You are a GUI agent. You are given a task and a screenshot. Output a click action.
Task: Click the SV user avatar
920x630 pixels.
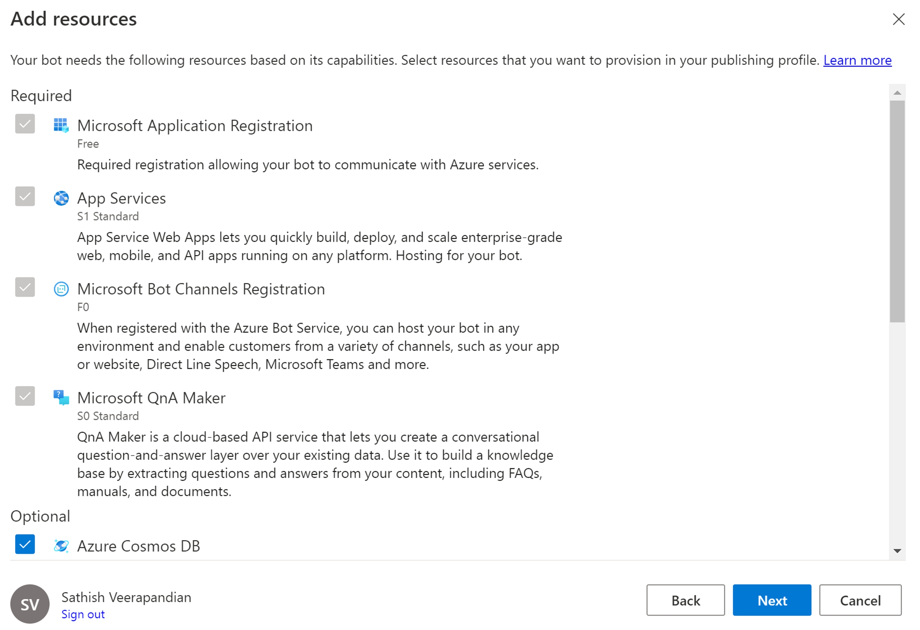(30, 604)
